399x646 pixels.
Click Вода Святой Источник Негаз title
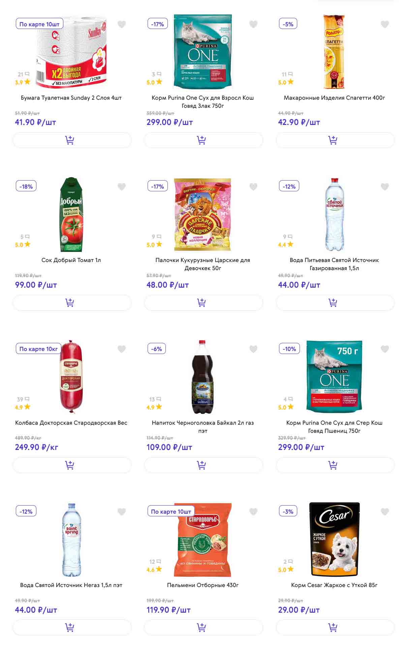[71, 585]
